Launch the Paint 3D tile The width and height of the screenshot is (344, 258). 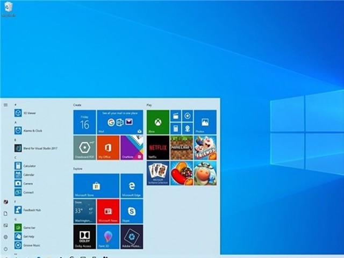click(x=108, y=236)
